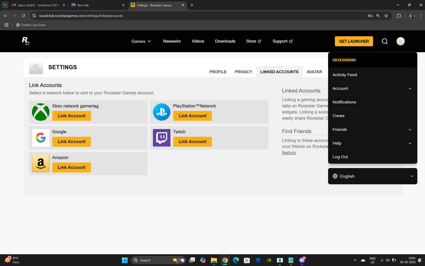Viewport: 425px width, 266px height.
Task: Show hidden system tray icons
Action: click(355, 260)
